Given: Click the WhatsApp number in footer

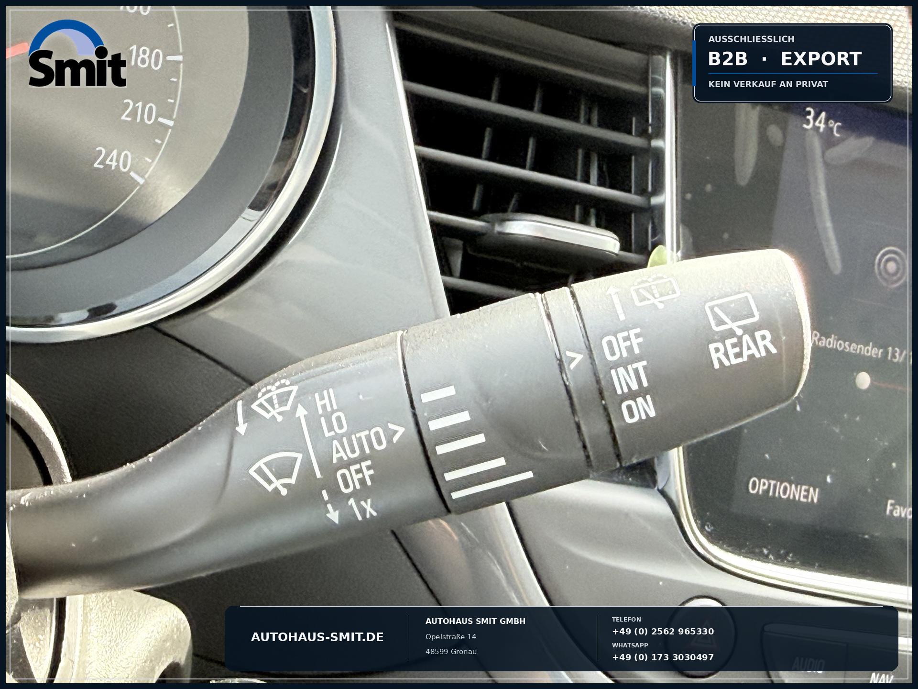Looking at the screenshot, I should (x=663, y=657).
